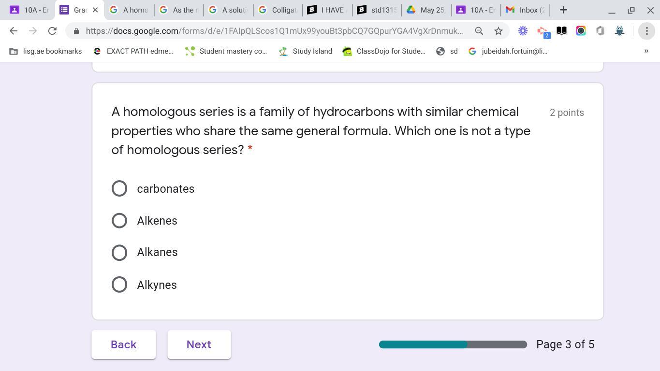Viewport: 660px width, 371px height.
Task: Show more hidden bookmarks chevron
Action: [646, 51]
